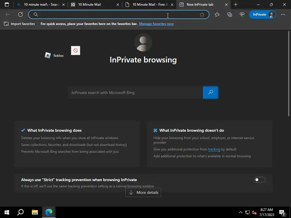Click the Import favorites icon
Image resolution: width=291 pixels, height=218 pixels.
pyautogui.click(x=6, y=24)
